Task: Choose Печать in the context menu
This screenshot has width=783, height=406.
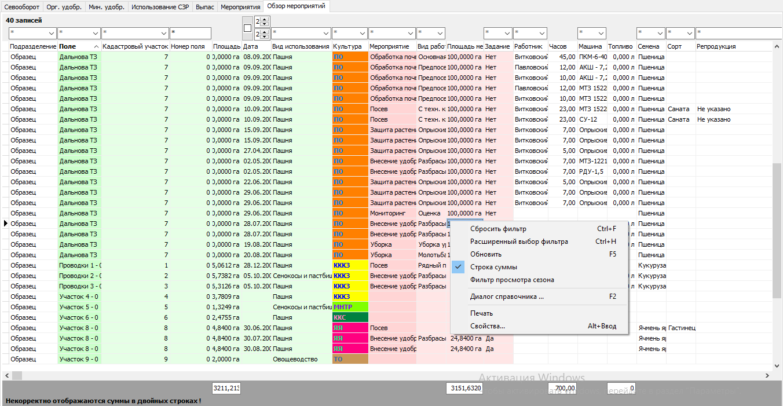Action: click(539, 313)
